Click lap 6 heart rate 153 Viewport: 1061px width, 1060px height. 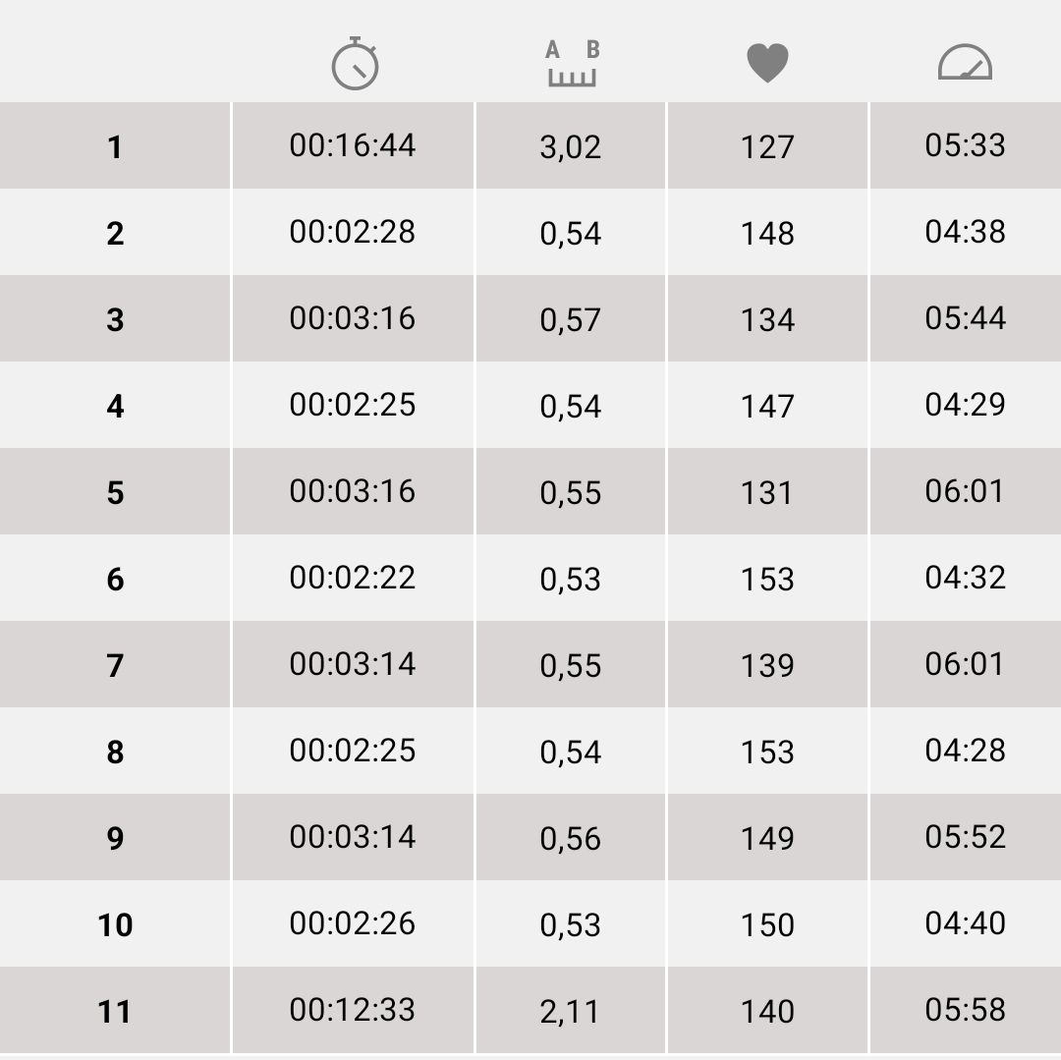pos(767,579)
